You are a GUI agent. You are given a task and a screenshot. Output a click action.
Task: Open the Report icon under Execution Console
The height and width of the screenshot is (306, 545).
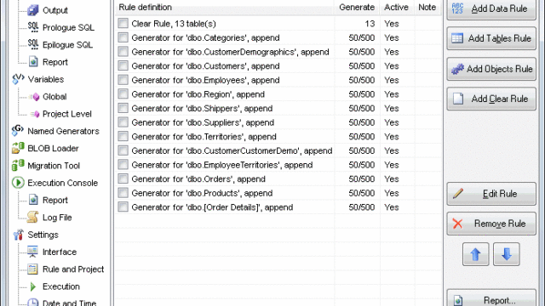pos(33,200)
